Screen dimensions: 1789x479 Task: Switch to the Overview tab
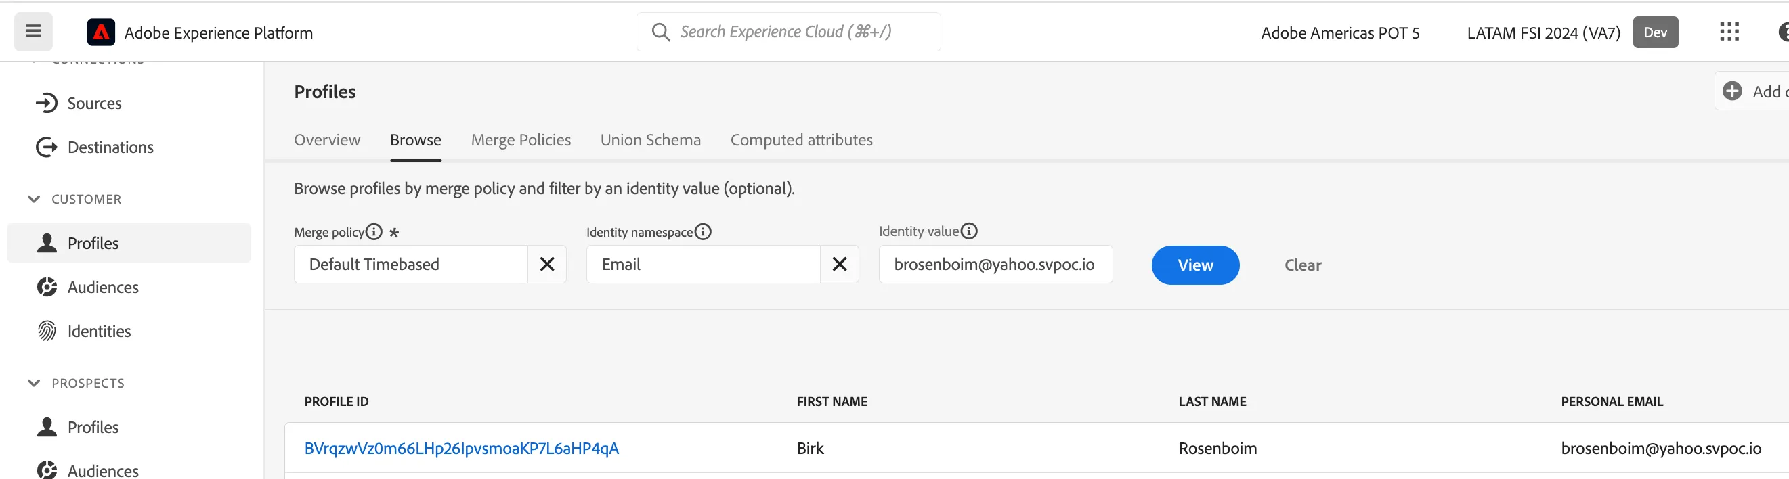(x=327, y=140)
